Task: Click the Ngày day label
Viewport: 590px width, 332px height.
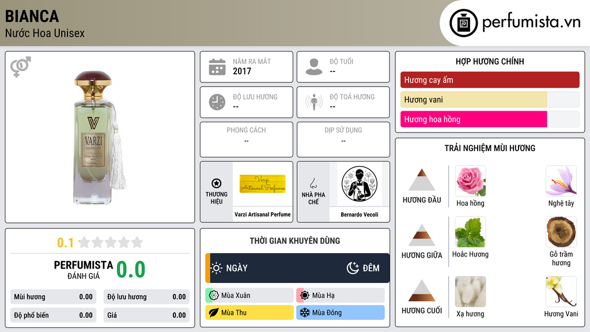Action: [x=237, y=268]
